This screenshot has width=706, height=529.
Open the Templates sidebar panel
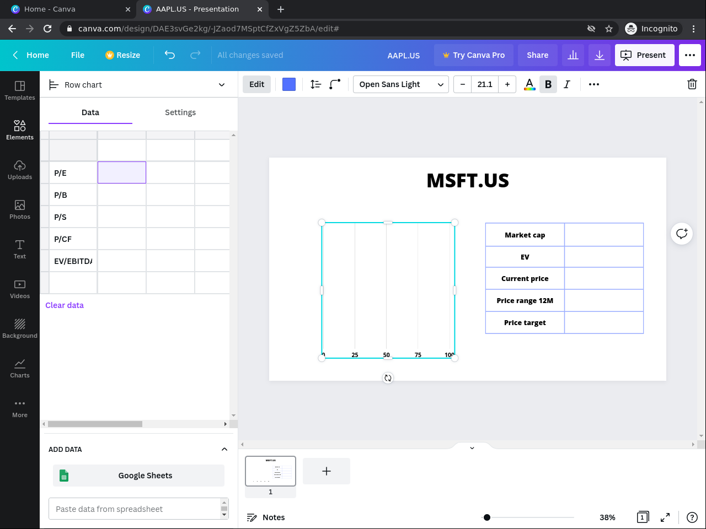pyautogui.click(x=20, y=90)
